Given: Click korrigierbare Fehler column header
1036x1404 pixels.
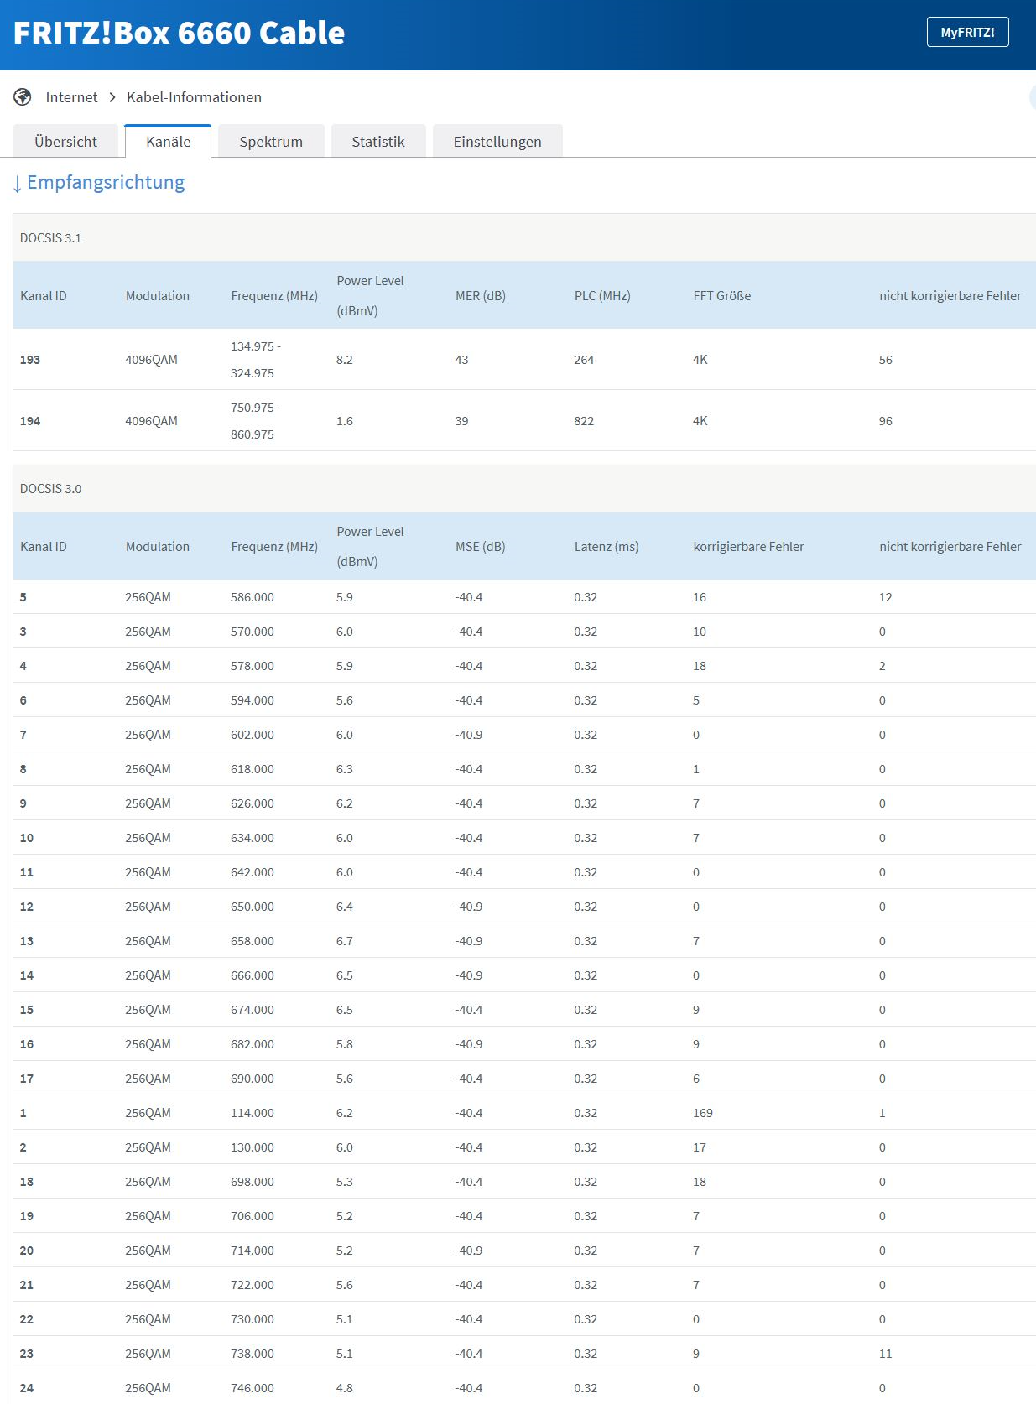Looking at the screenshot, I should 749,547.
